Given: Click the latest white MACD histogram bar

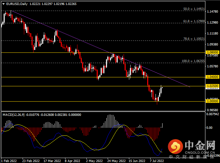Looking at the screenshot, I should (x=162, y=125).
